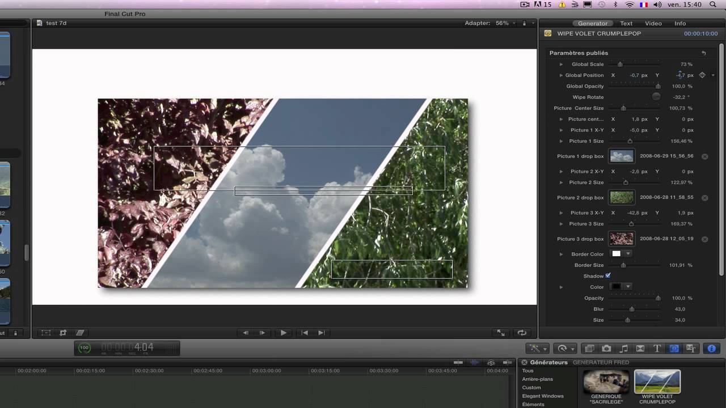726x408 pixels.
Task: Select the Crop tool in viewer
Action: [x=63, y=333]
